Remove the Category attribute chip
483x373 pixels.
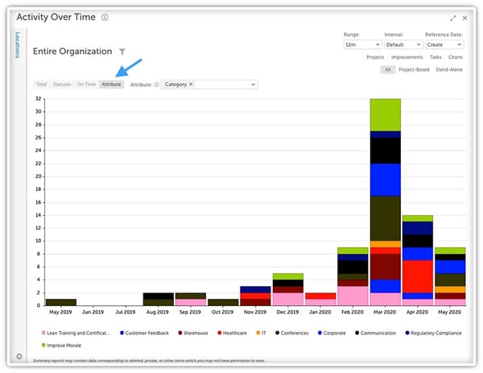coord(191,84)
